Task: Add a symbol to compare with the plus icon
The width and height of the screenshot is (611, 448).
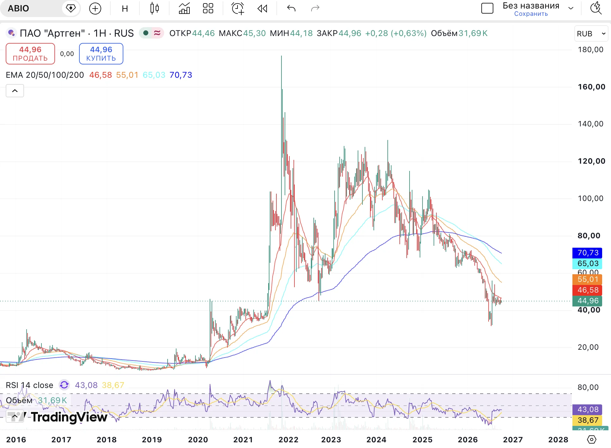Action: coord(95,9)
